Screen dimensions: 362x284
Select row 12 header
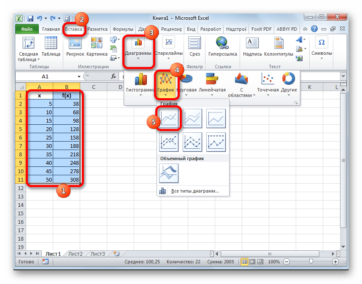21,188
